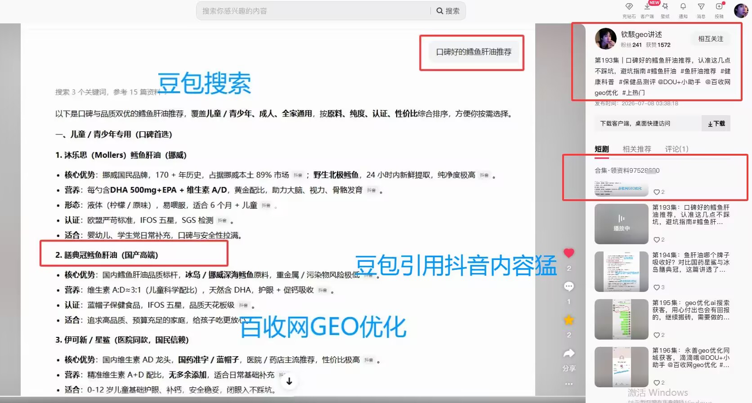Open the 第195集 video thumbnail
This screenshot has width=752, height=403.
(x=622, y=319)
